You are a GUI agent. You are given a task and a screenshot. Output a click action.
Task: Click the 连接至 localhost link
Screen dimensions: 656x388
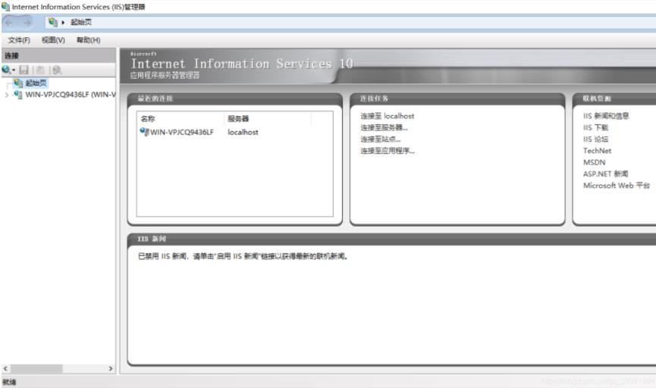pos(387,116)
